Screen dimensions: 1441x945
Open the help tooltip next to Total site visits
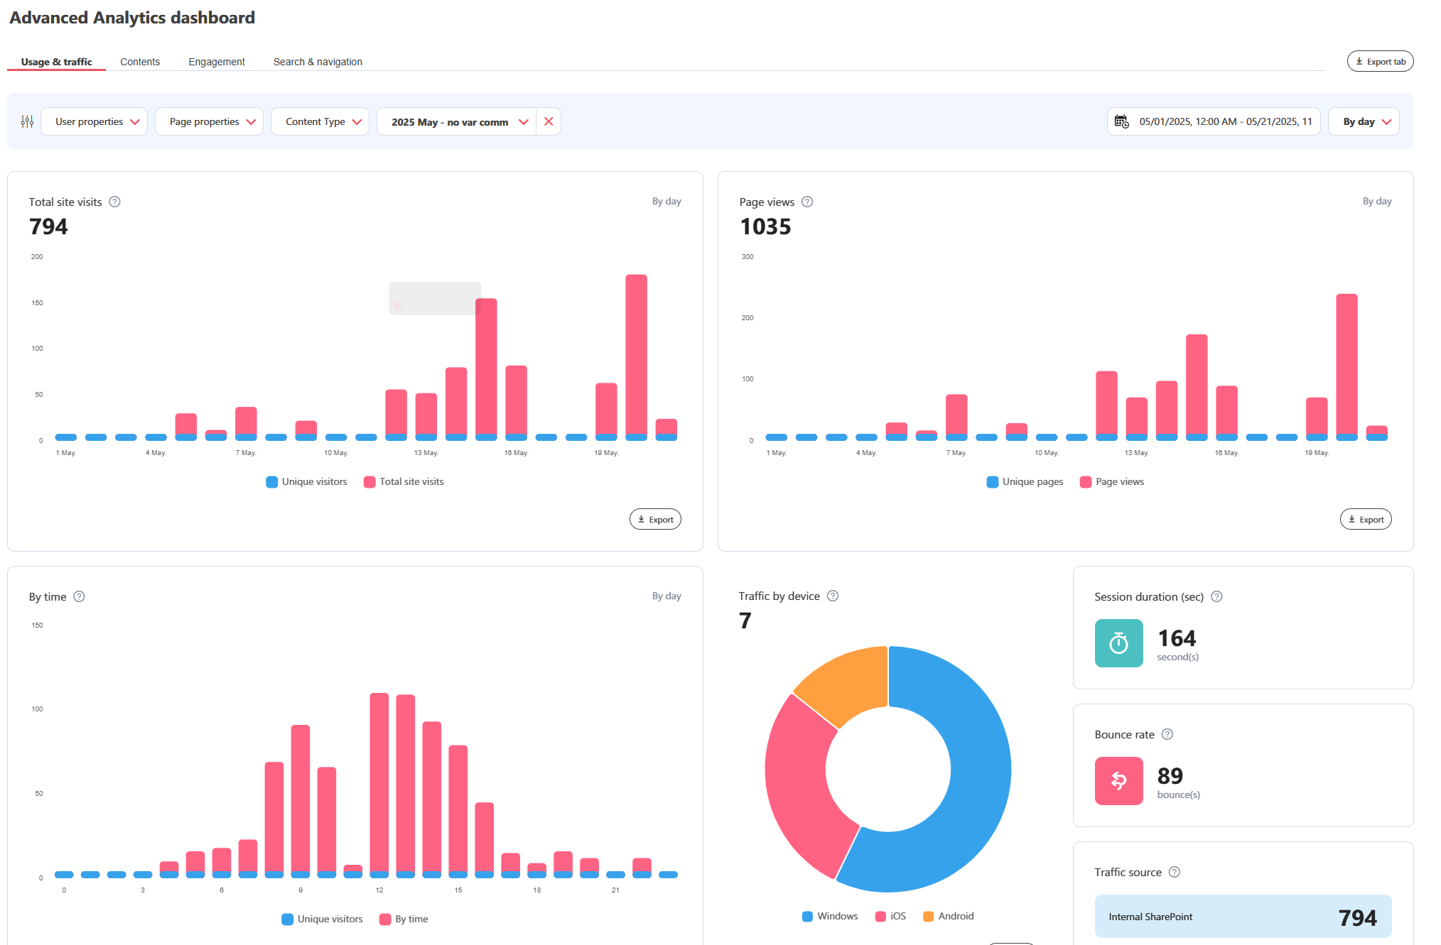(x=114, y=202)
